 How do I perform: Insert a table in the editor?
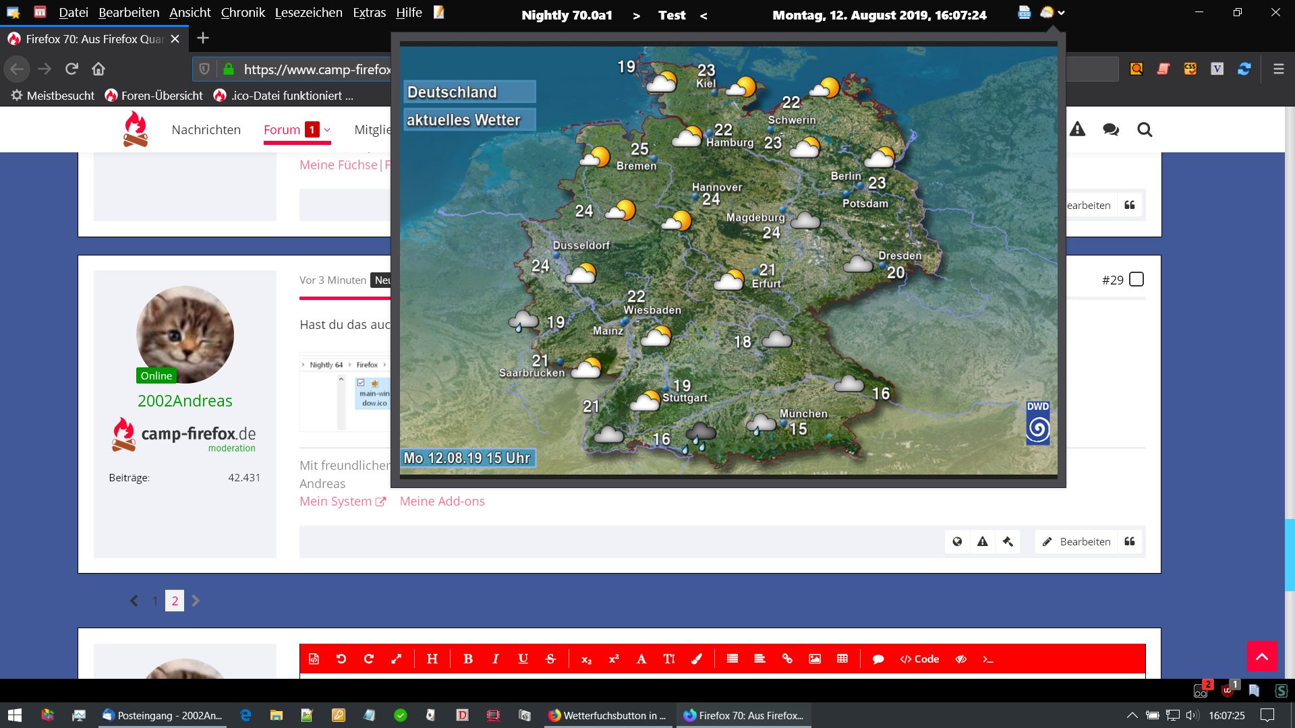[x=842, y=659]
